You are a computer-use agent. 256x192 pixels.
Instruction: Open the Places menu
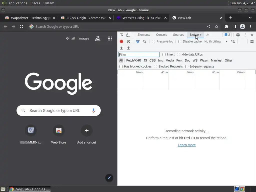(35, 3)
